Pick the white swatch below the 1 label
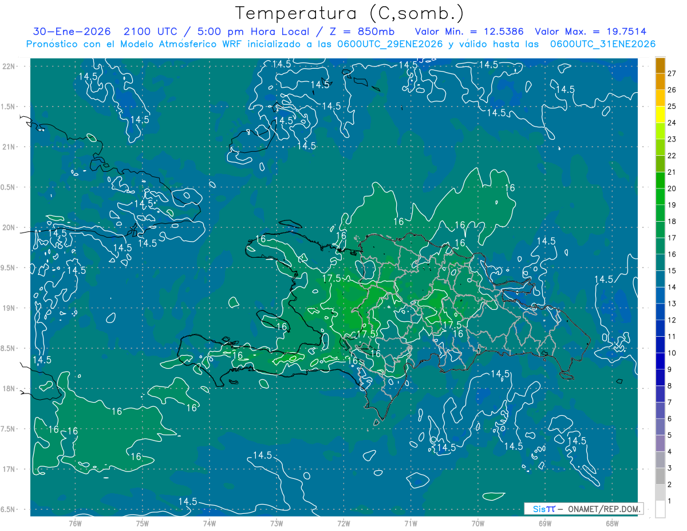 (660, 509)
